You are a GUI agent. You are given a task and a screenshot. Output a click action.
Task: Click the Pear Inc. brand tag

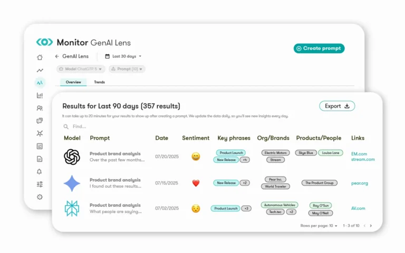coord(276,179)
